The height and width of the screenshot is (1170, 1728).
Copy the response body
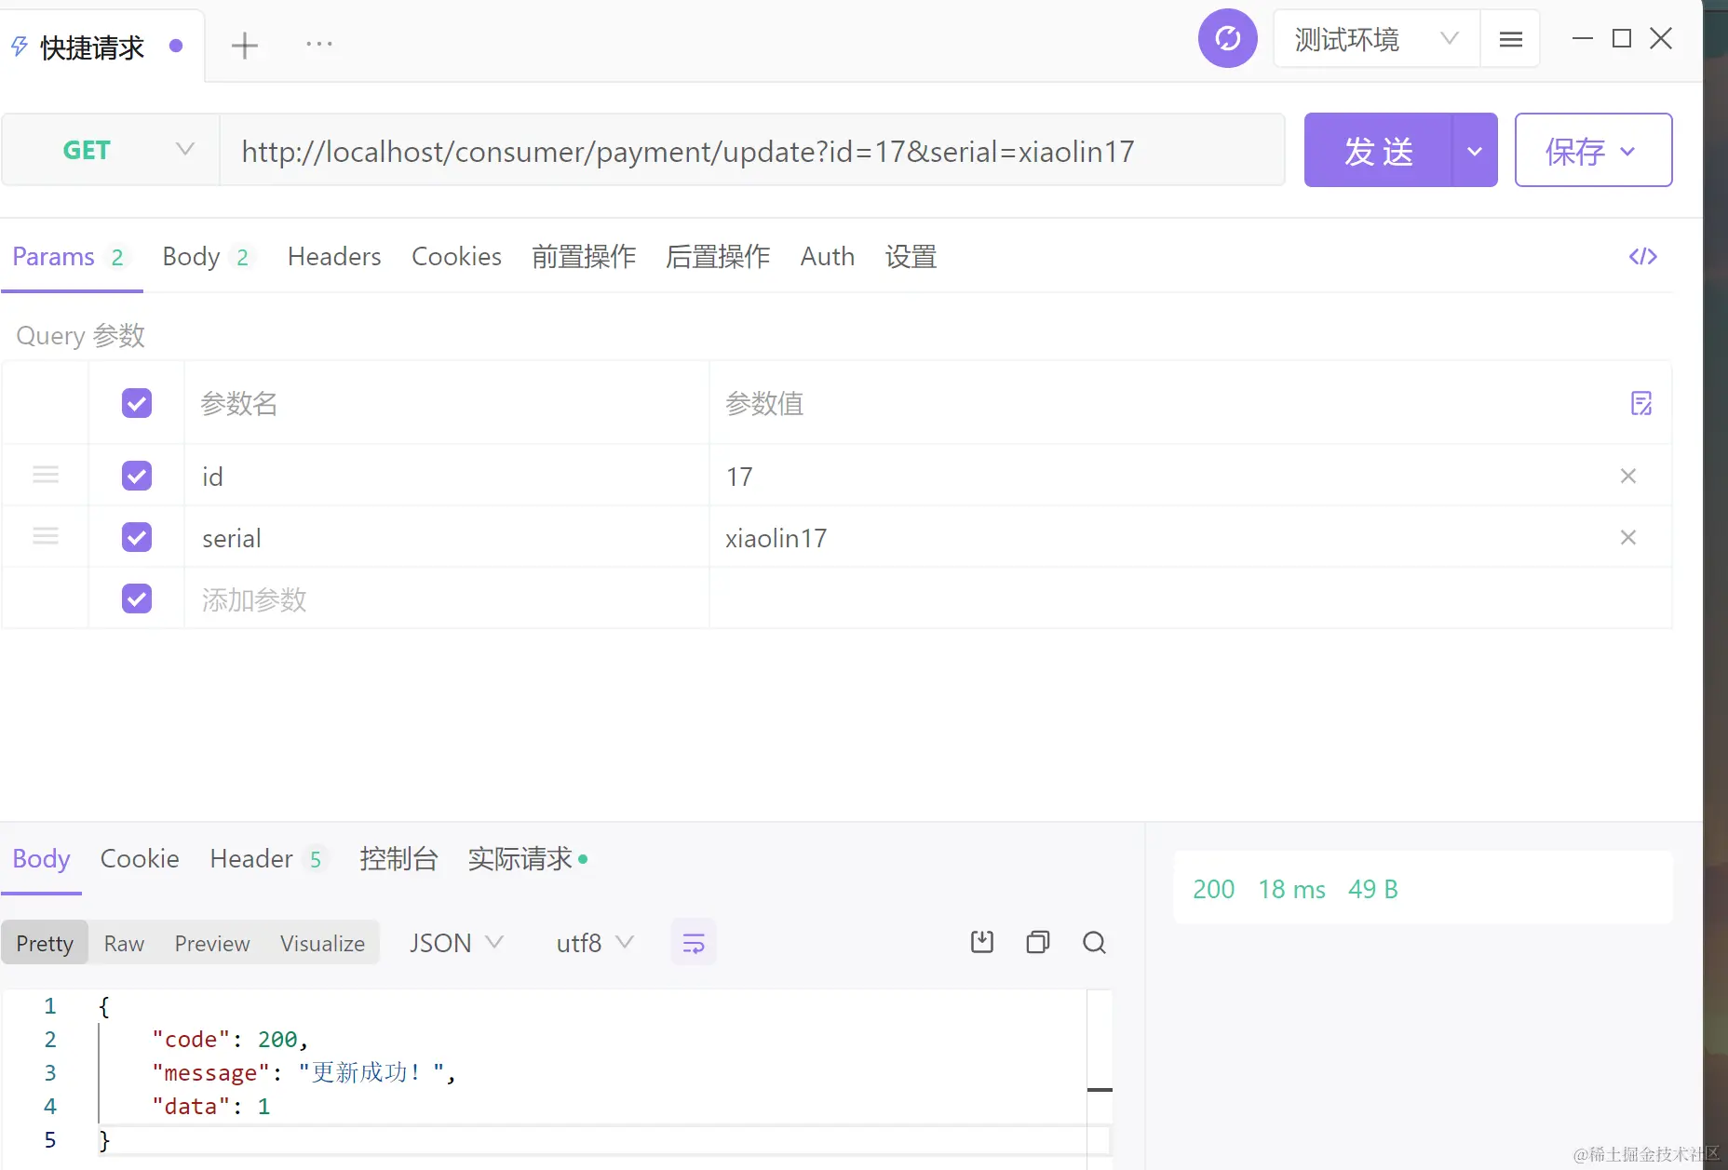click(x=1037, y=942)
